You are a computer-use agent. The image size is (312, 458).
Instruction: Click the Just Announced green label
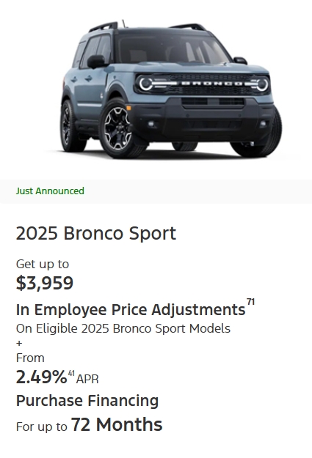[50, 191]
